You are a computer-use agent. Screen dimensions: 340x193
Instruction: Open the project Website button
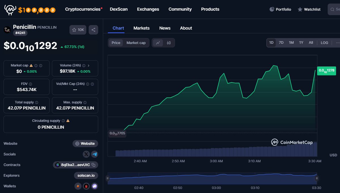tap(85, 144)
